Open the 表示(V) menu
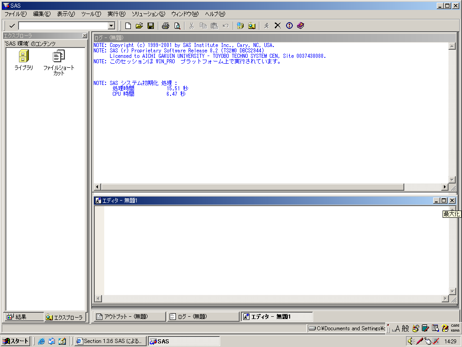The height and width of the screenshot is (347, 462). (x=66, y=14)
